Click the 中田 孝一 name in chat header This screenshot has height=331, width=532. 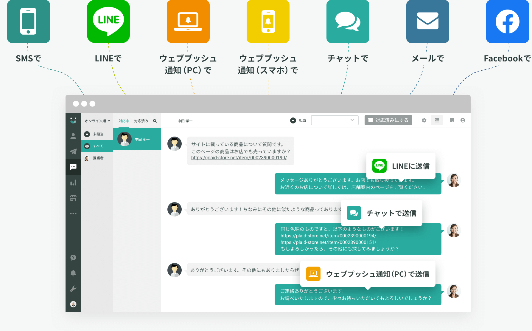point(185,121)
